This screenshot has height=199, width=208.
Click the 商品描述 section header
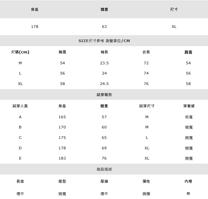(104, 169)
